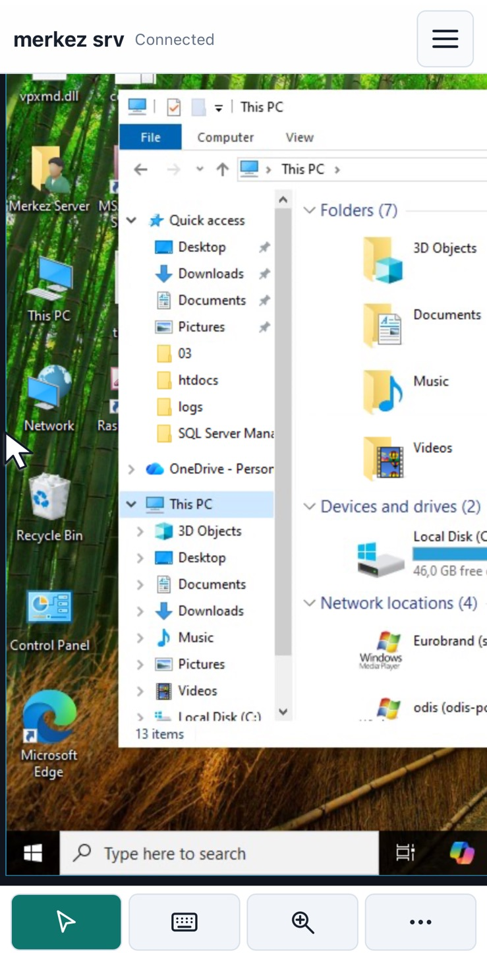Open the File ribbon tab

(x=150, y=137)
